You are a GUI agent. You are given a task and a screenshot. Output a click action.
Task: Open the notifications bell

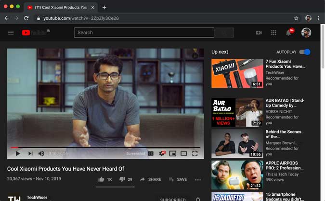[x=289, y=33]
